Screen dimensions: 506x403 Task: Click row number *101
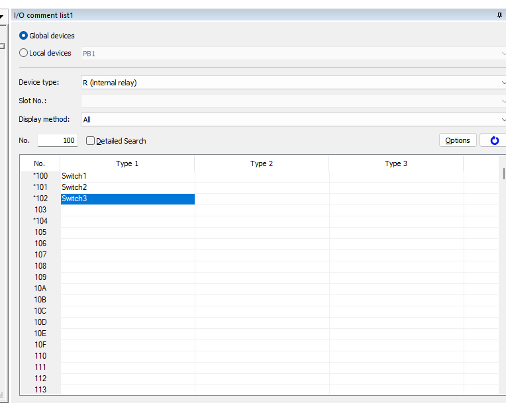click(40, 187)
